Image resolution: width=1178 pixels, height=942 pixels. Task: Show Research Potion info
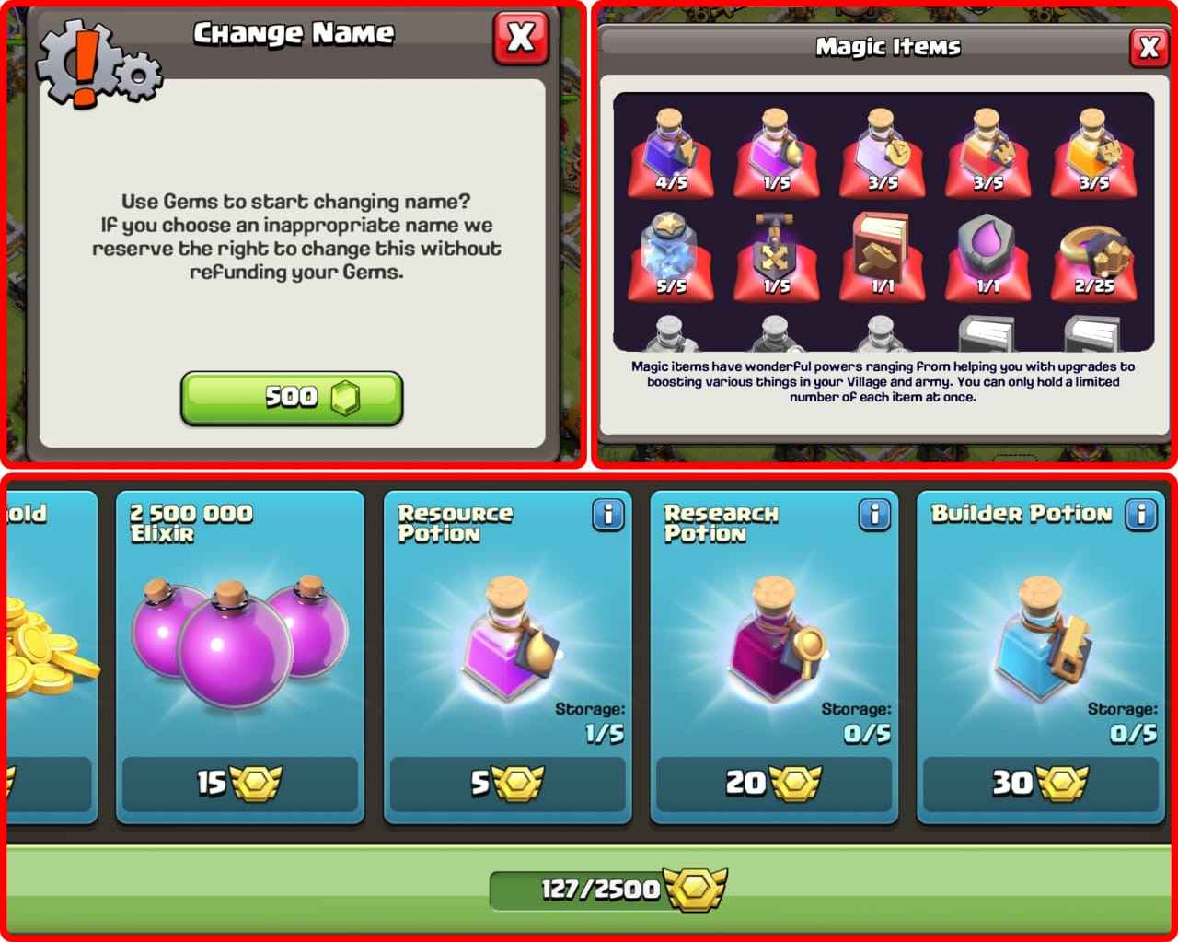(874, 515)
